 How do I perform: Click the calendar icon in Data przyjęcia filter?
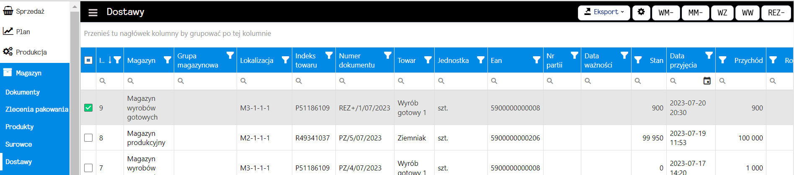click(x=707, y=81)
